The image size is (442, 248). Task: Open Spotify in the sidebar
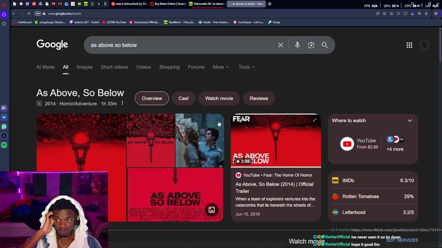[x=4, y=145]
